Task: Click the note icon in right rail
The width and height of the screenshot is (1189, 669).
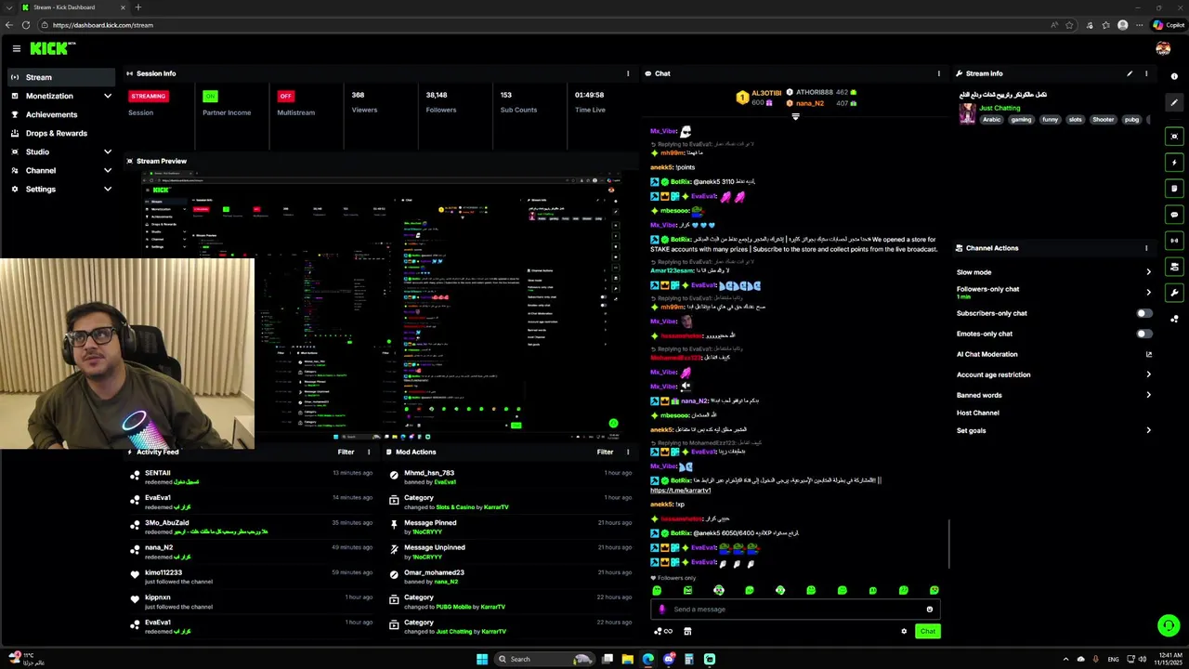Action: click(x=1174, y=189)
